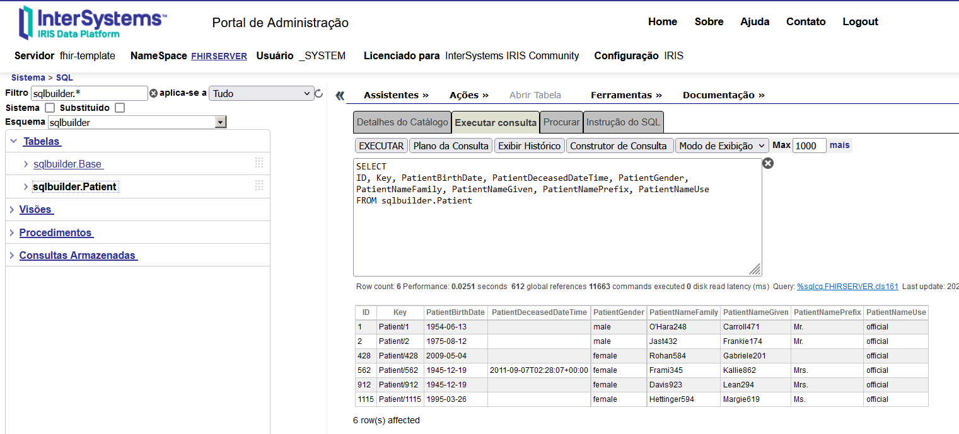
Task: Collapse the left panel with double-chevron icon
Action: (x=340, y=96)
